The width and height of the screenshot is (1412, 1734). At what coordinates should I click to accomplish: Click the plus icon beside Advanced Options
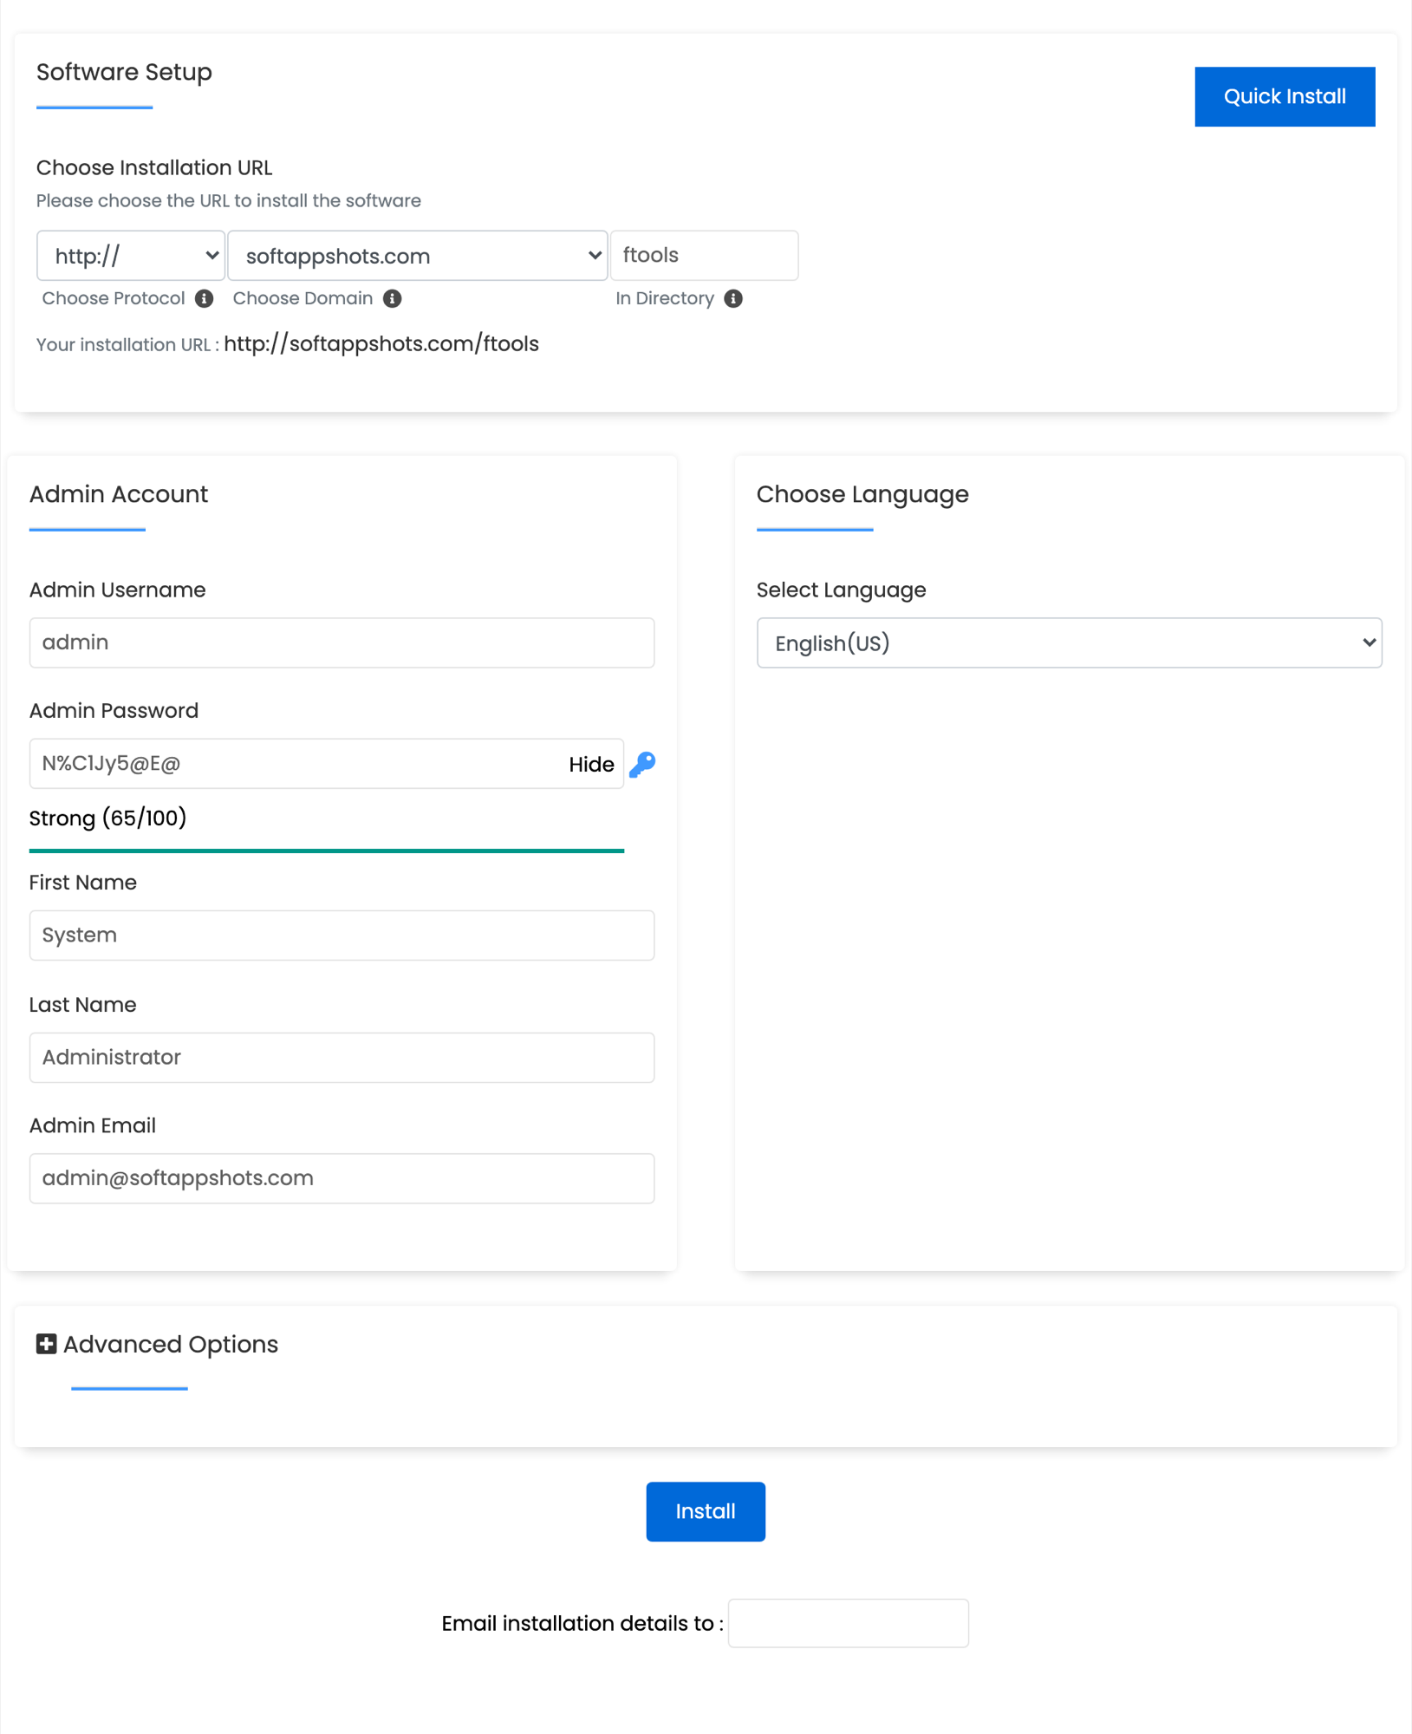(45, 1344)
